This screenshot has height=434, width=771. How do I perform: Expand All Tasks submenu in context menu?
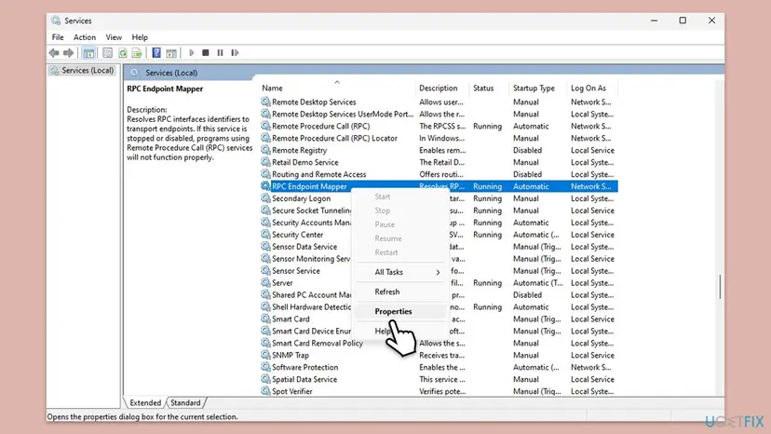point(400,272)
